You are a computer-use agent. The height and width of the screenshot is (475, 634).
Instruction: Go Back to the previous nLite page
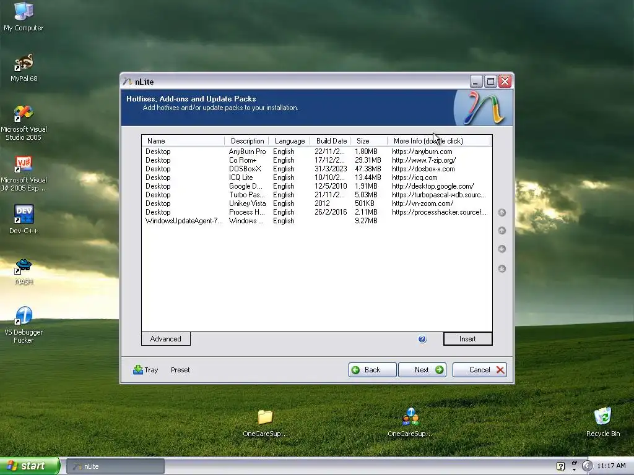pyautogui.click(x=372, y=370)
